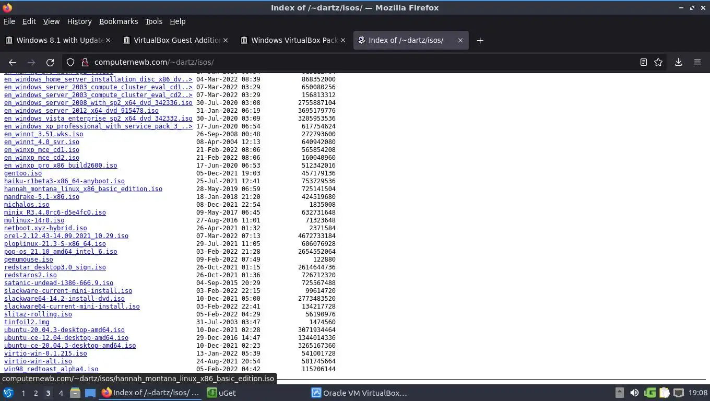710x401 pixels.
Task: Download gentoo.iso
Action: coord(23,173)
